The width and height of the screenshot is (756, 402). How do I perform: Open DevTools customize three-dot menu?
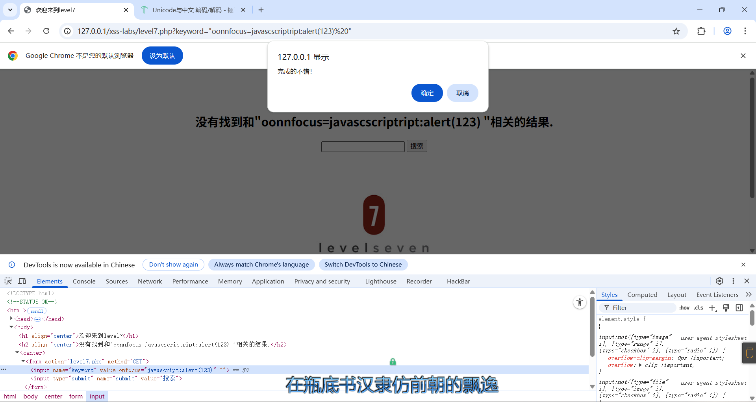pos(733,281)
